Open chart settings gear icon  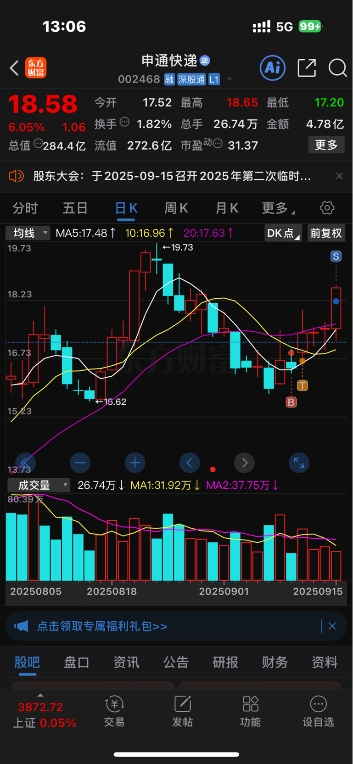coord(327,208)
